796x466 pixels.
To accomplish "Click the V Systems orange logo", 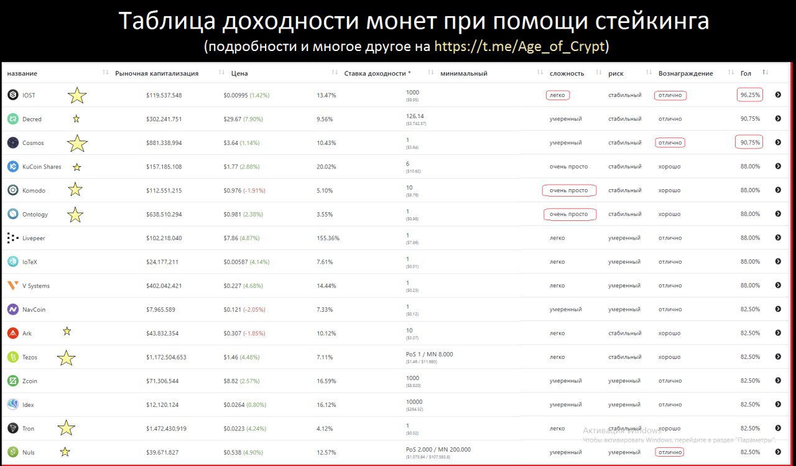I will (12, 286).
